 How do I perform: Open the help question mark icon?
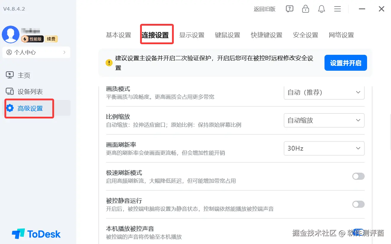pos(289,9)
